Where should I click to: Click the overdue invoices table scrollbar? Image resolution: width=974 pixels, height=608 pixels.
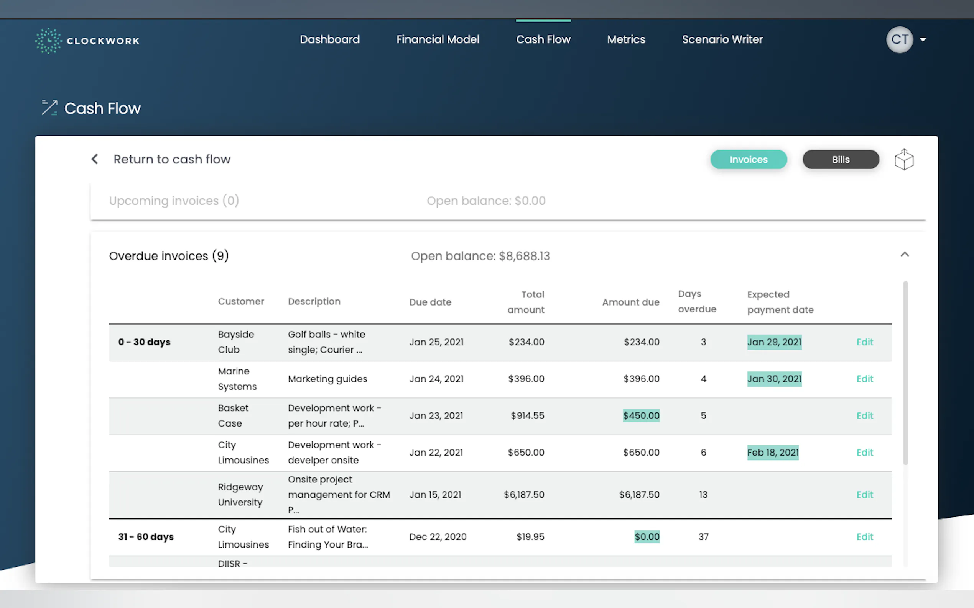pyautogui.click(x=905, y=373)
